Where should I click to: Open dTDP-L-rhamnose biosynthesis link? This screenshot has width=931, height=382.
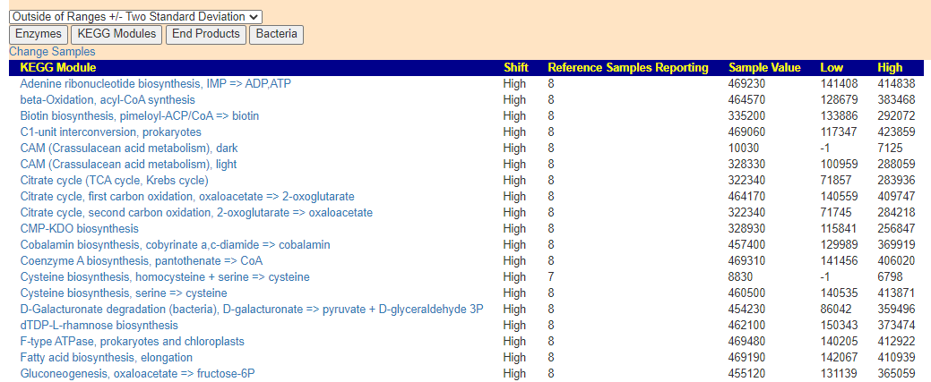(x=99, y=326)
